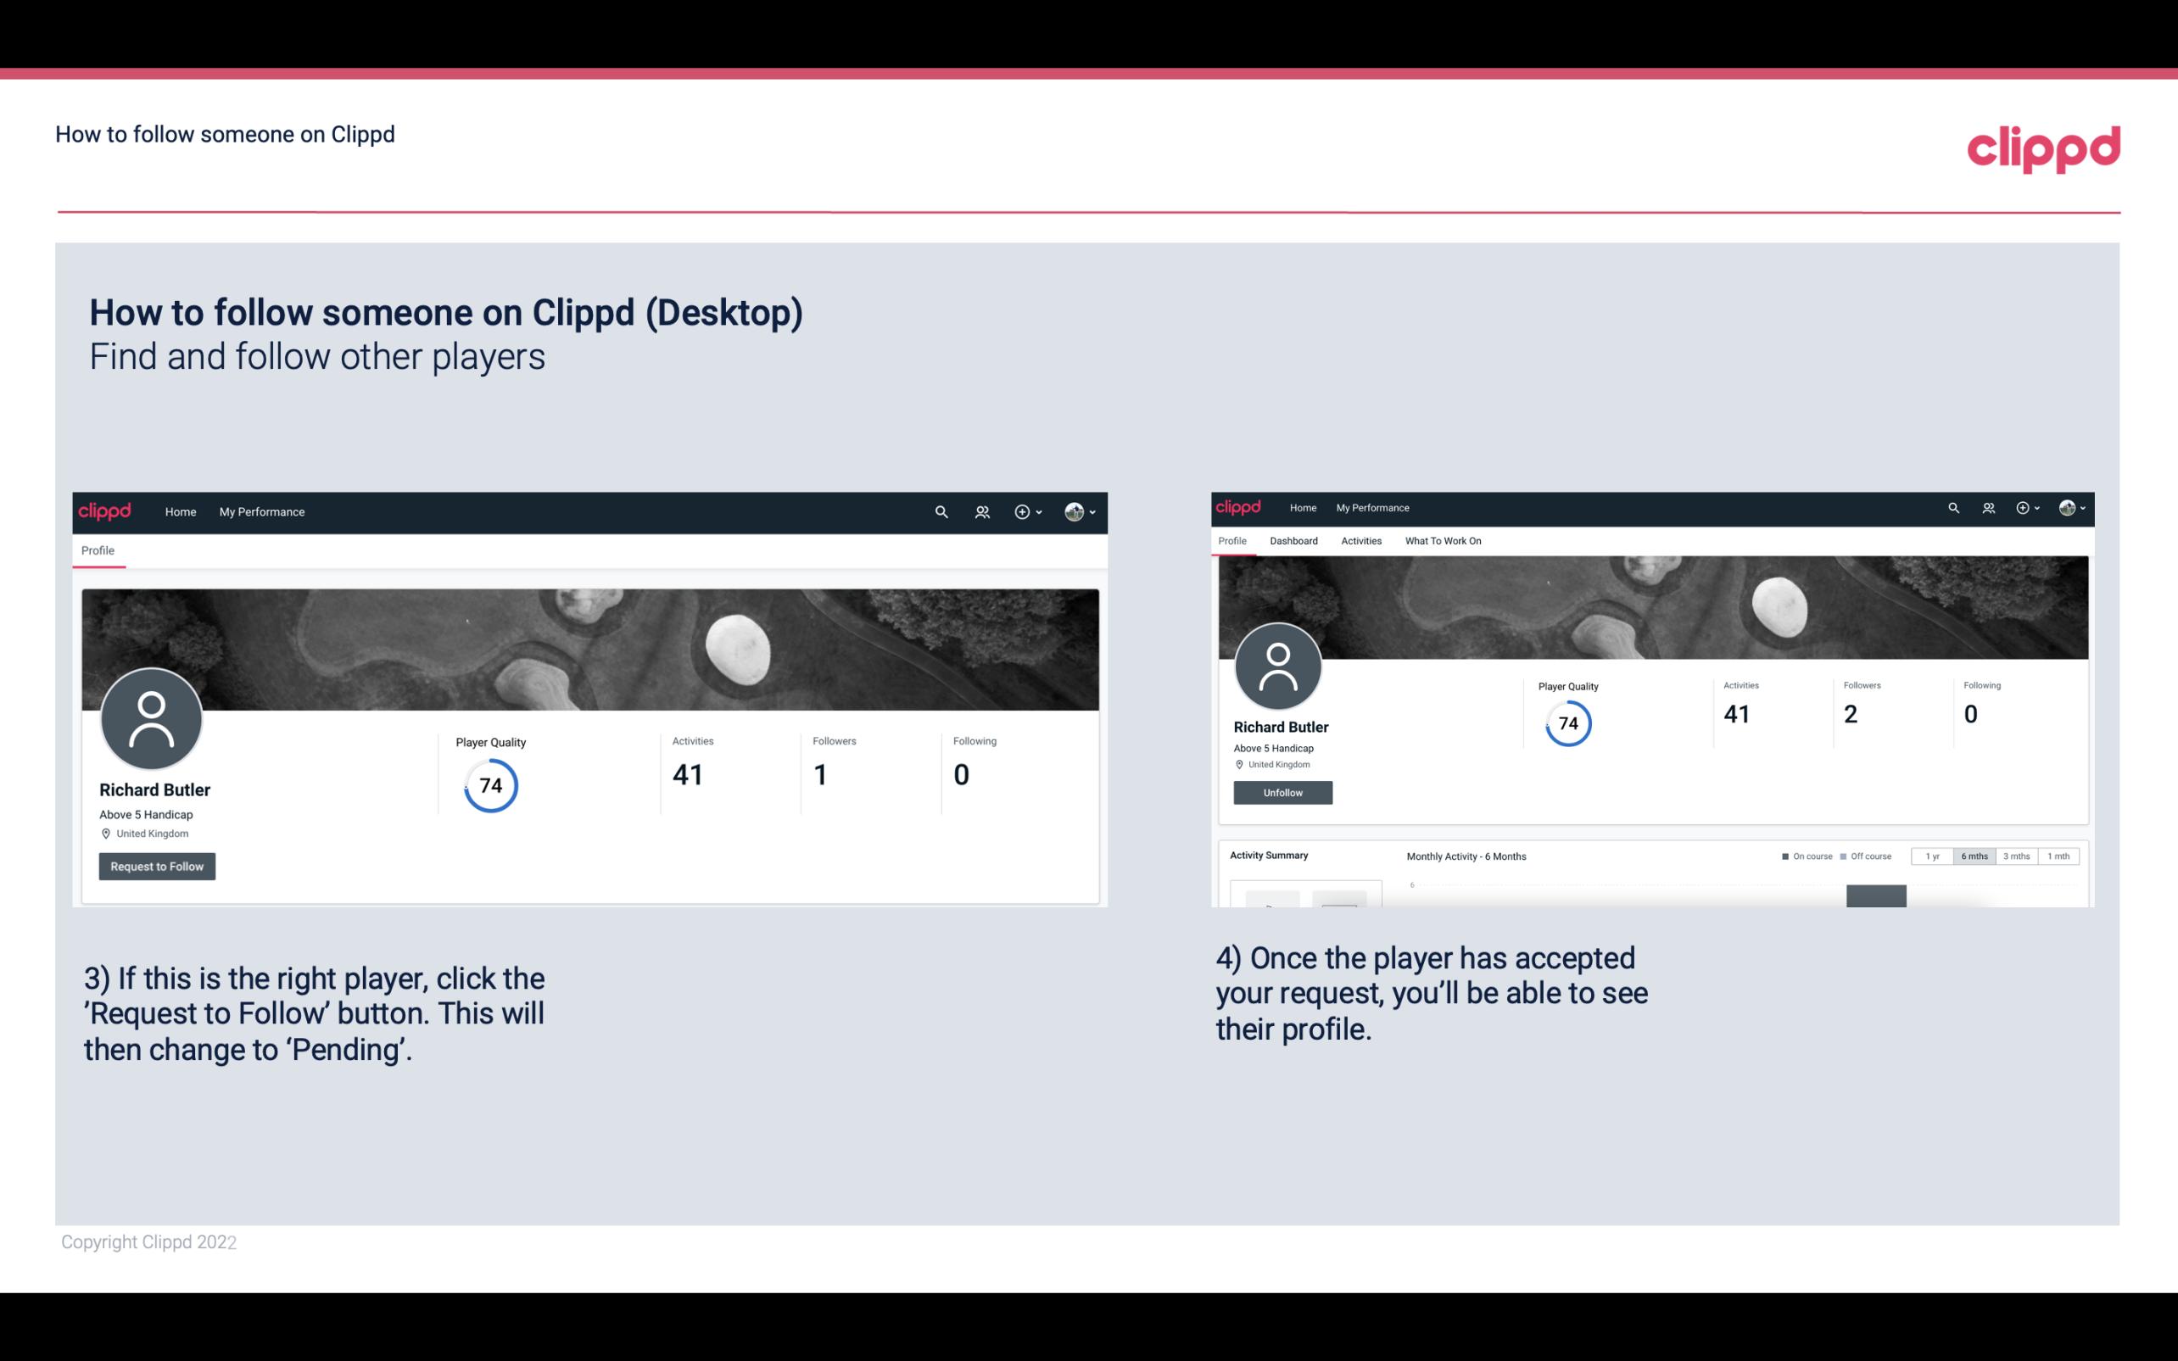This screenshot has width=2178, height=1361.
Task: Select the 'Profile' tab on desktop view
Action: [98, 550]
